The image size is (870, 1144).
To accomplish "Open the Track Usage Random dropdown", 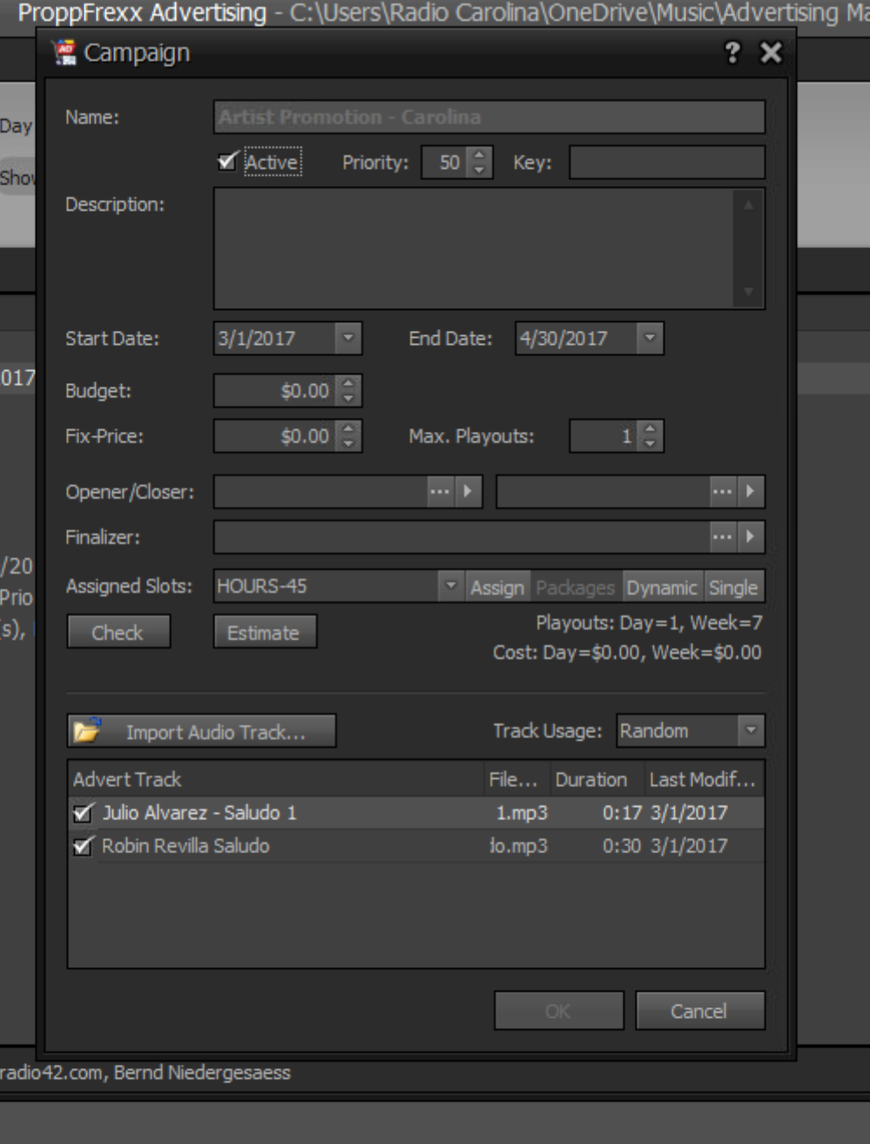I will (751, 731).
